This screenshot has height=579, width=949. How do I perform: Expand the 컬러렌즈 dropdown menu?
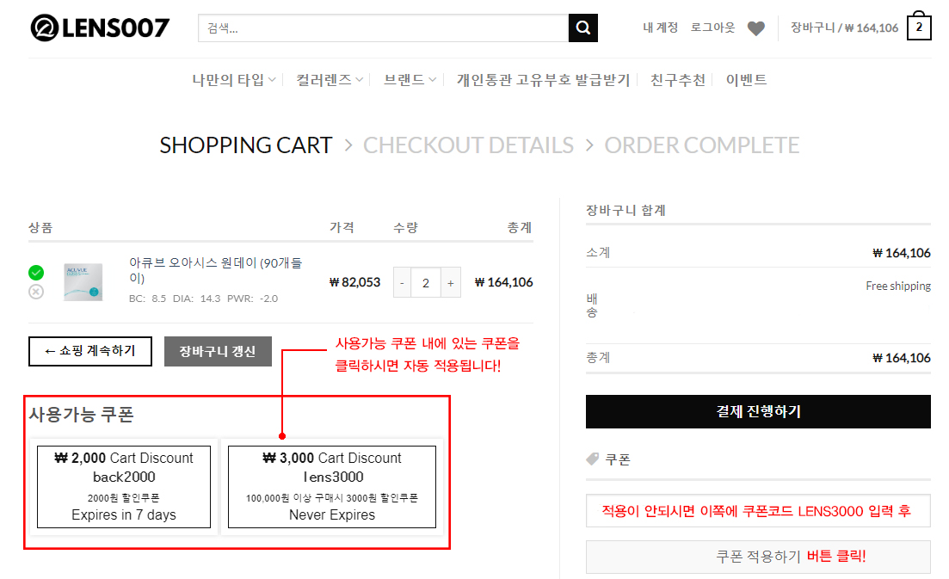[330, 80]
